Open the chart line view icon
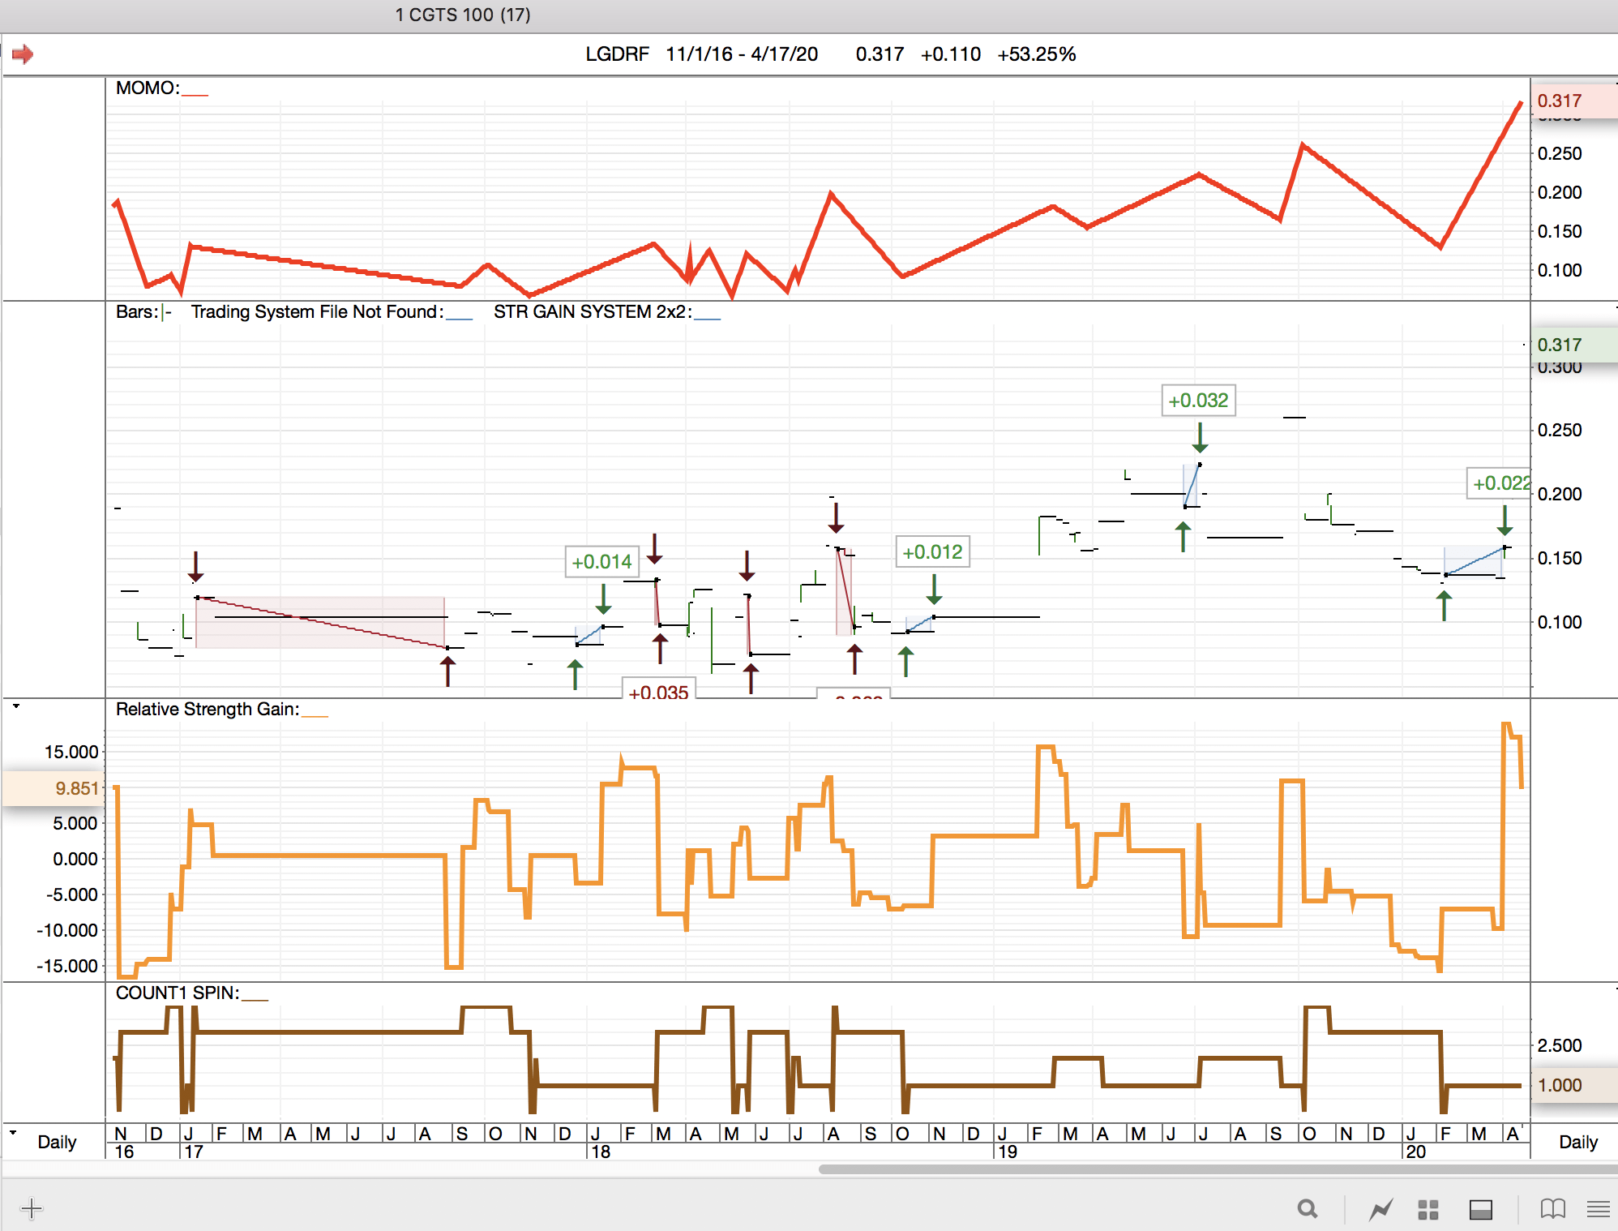This screenshot has width=1618, height=1231. [1380, 1210]
